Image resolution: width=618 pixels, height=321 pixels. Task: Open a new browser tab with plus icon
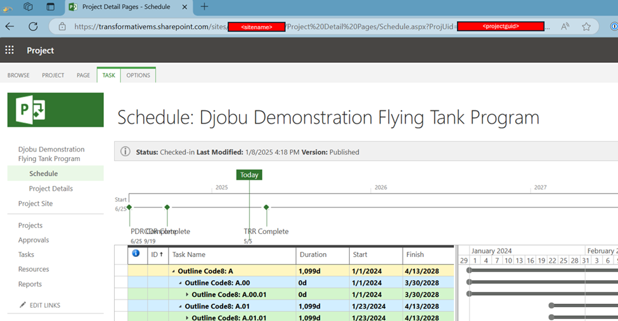point(204,7)
